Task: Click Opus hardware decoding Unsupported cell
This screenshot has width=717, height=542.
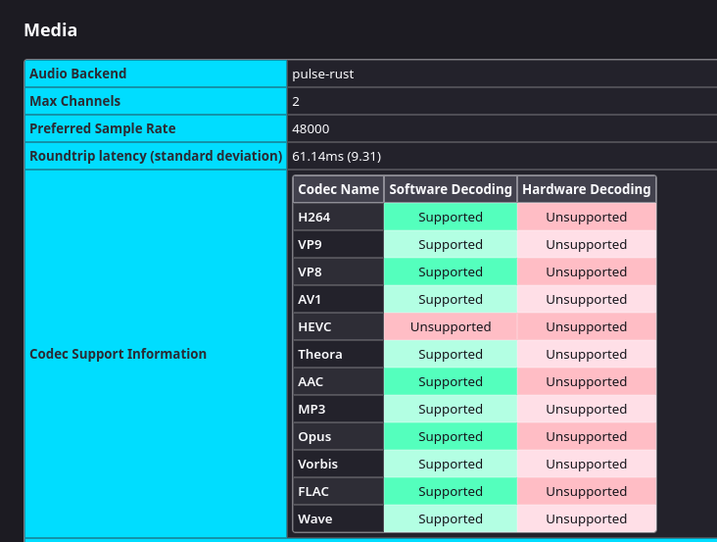Action: (587, 436)
